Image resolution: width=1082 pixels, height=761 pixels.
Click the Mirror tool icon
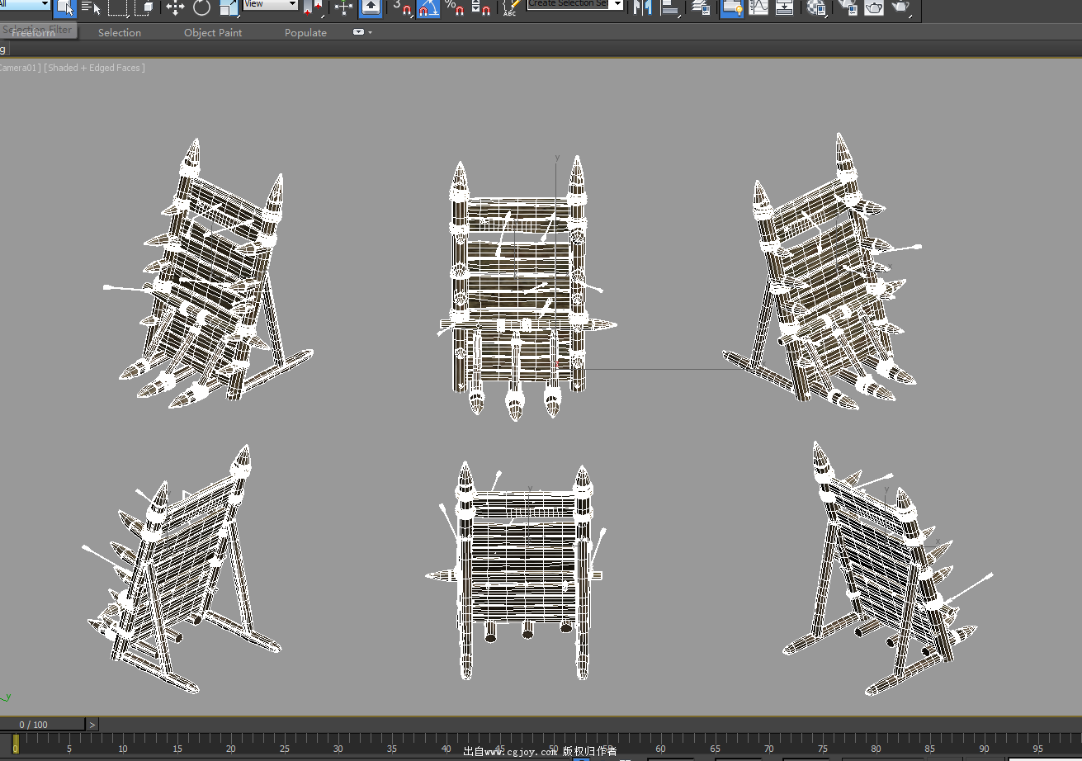pos(642,8)
